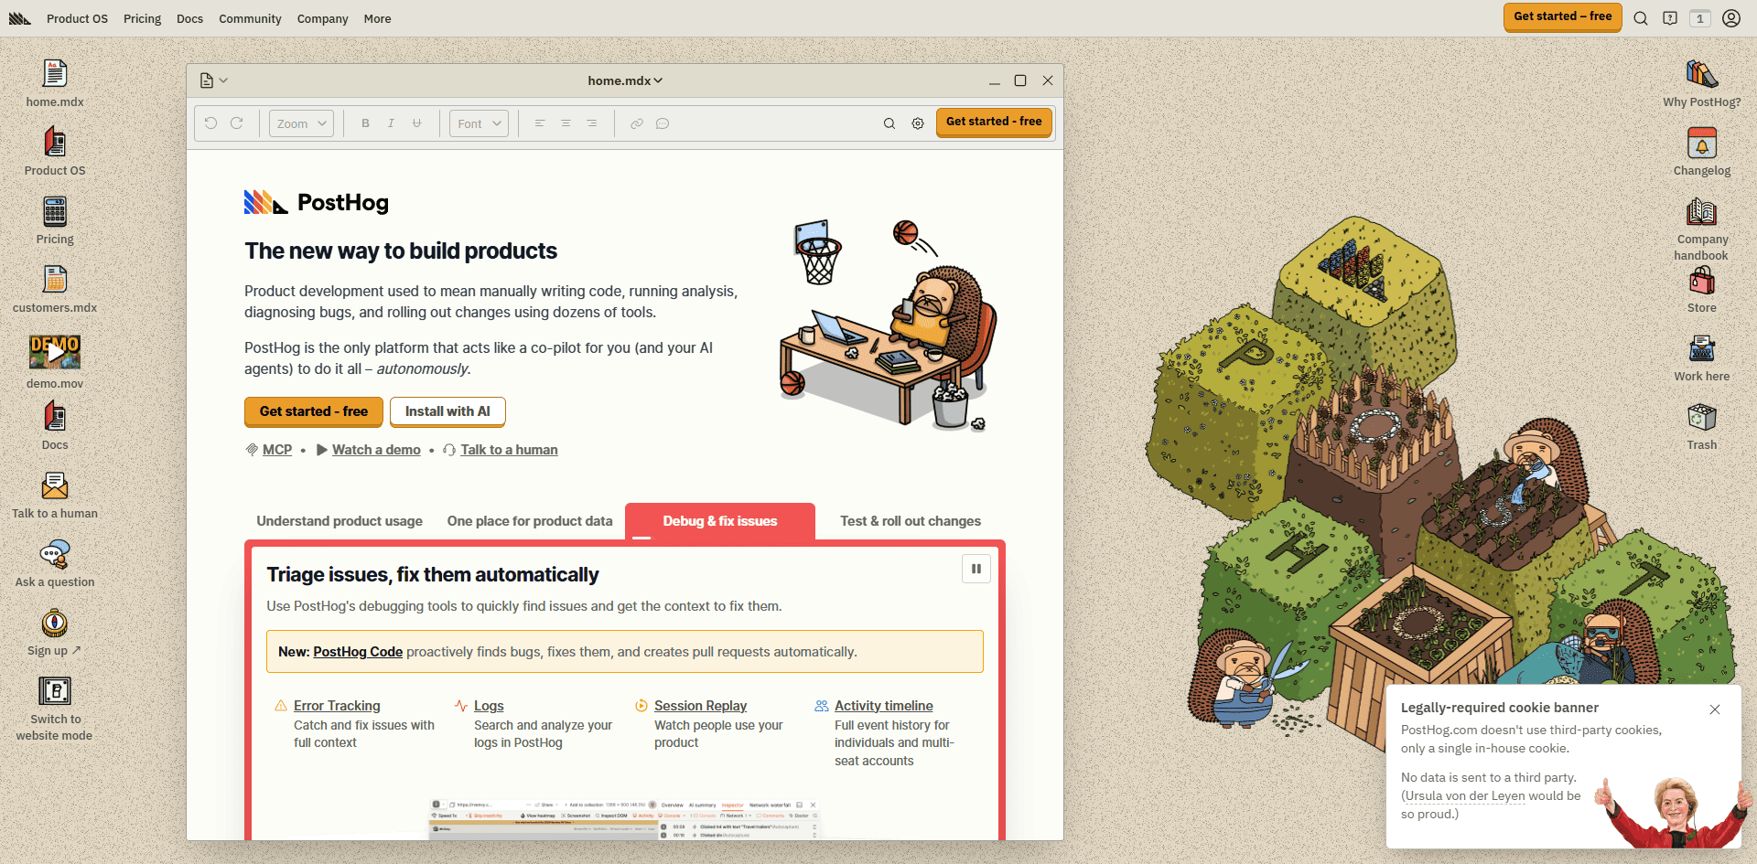This screenshot has height=864, width=1757.
Task: Toggle bold formatting
Action: pyautogui.click(x=365, y=123)
